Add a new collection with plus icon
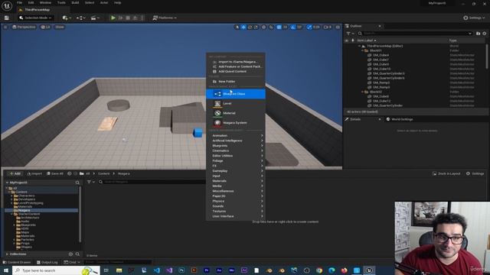Image resolution: width=490 pixels, height=275 pixels. pyautogui.click(x=70, y=254)
